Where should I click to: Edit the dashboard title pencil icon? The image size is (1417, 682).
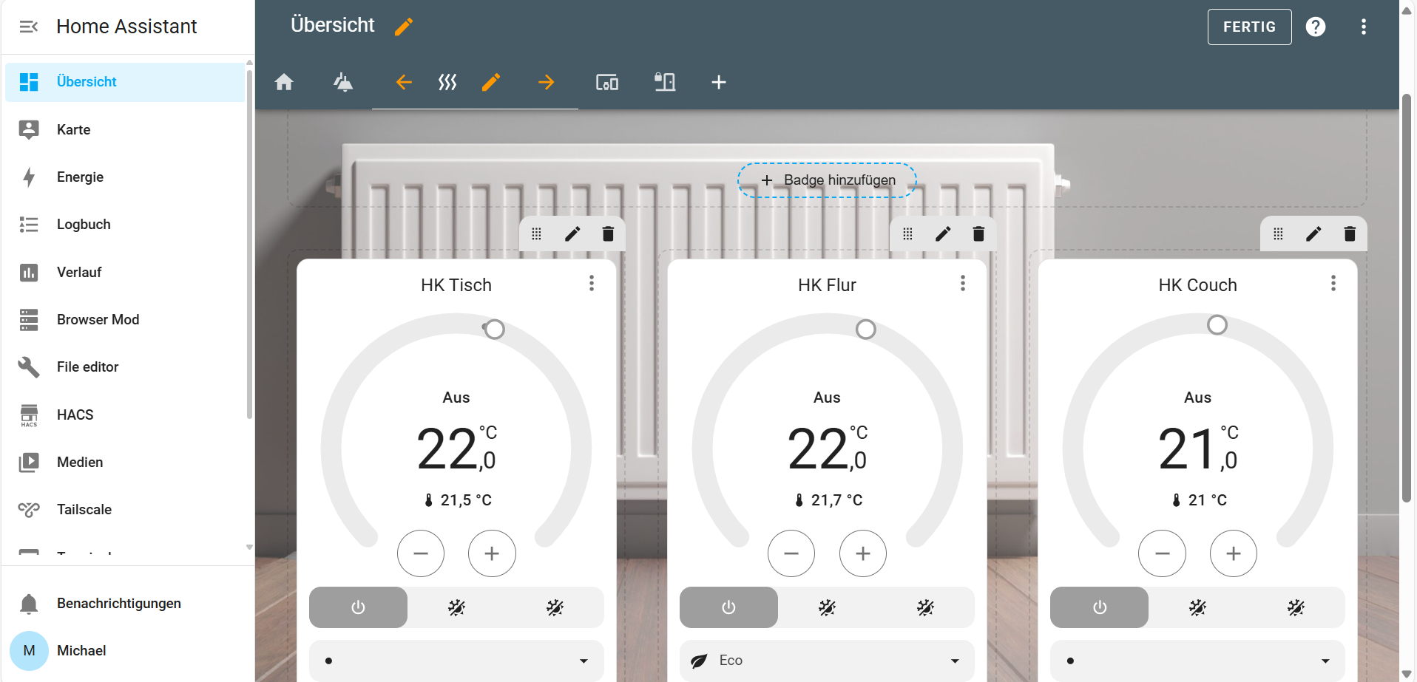point(404,27)
